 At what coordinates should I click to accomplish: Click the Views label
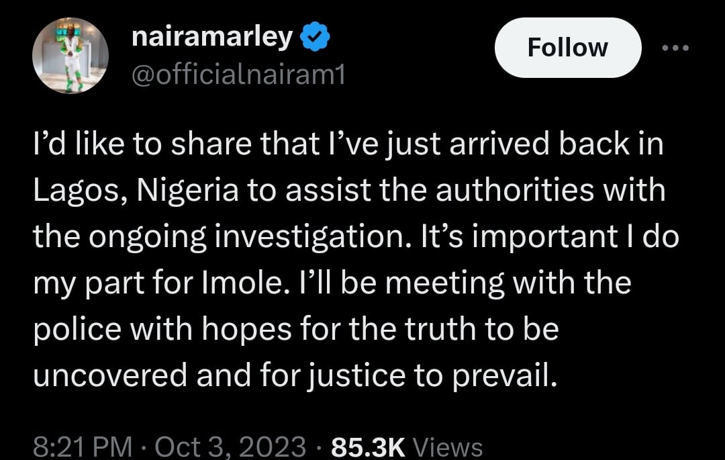[448, 447]
